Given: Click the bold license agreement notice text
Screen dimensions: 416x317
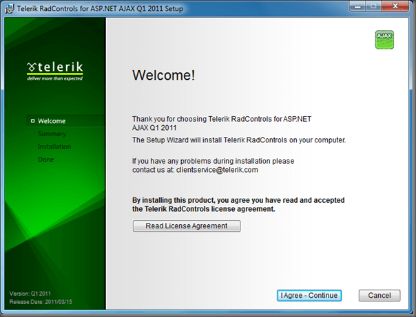Looking at the screenshot, I should click(x=238, y=204).
